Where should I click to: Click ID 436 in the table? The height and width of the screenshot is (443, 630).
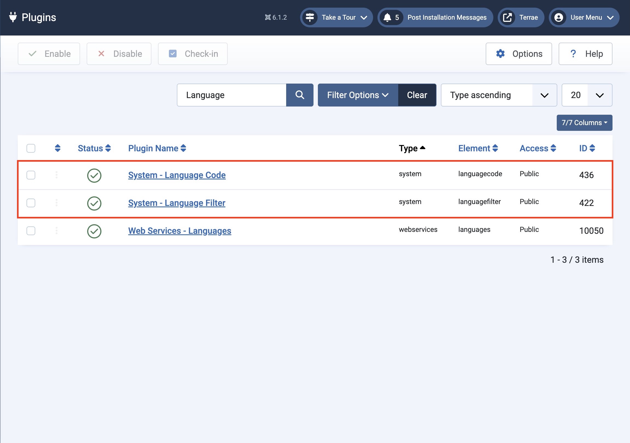click(x=586, y=175)
